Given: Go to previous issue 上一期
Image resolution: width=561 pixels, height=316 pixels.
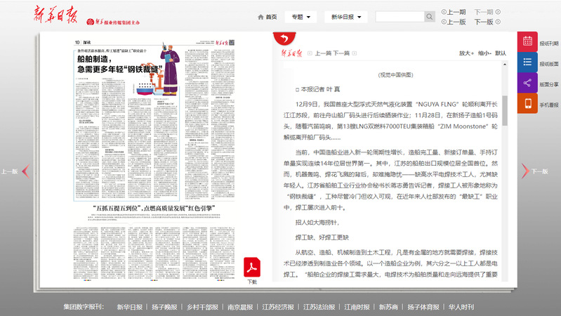Looking at the screenshot, I should (x=454, y=12).
